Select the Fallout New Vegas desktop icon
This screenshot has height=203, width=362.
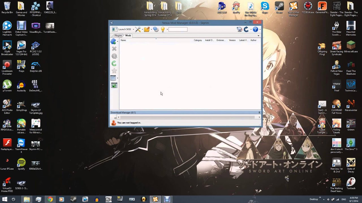pos(337,68)
